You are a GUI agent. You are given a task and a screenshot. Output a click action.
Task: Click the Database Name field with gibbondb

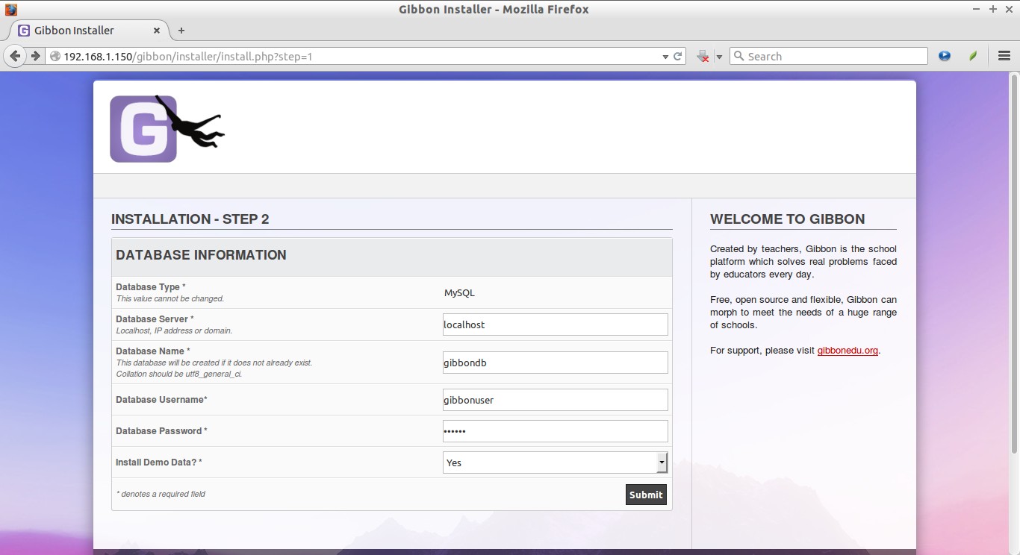point(555,363)
